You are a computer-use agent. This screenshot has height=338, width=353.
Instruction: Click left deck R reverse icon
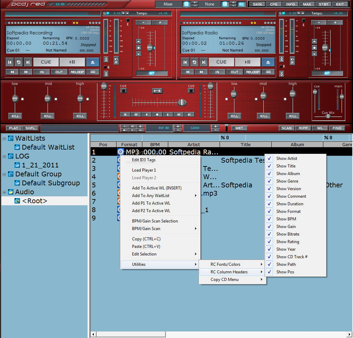[x=116, y=61]
